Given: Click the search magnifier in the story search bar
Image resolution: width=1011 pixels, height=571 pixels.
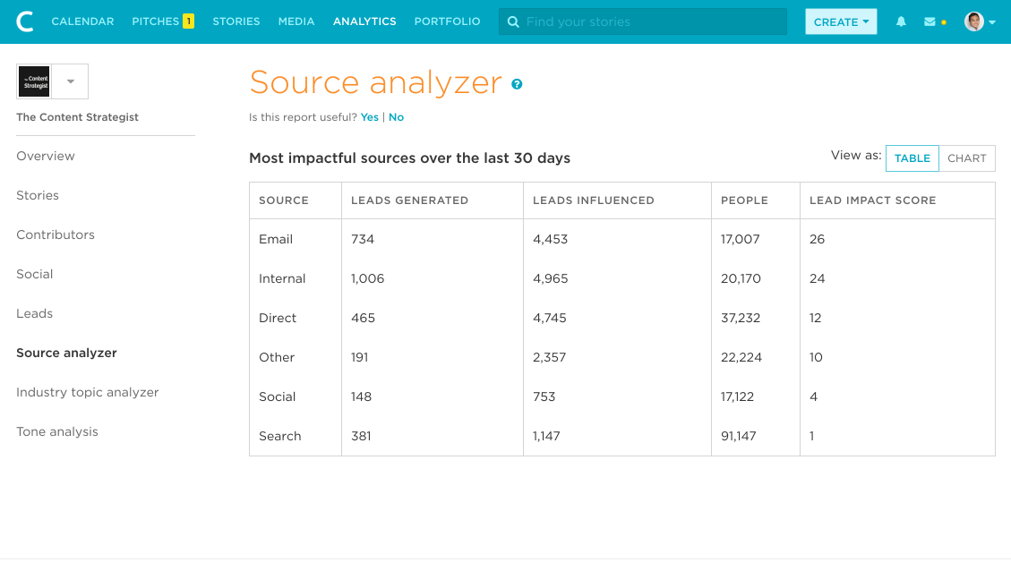Looking at the screenshot, I should [512, 21].
